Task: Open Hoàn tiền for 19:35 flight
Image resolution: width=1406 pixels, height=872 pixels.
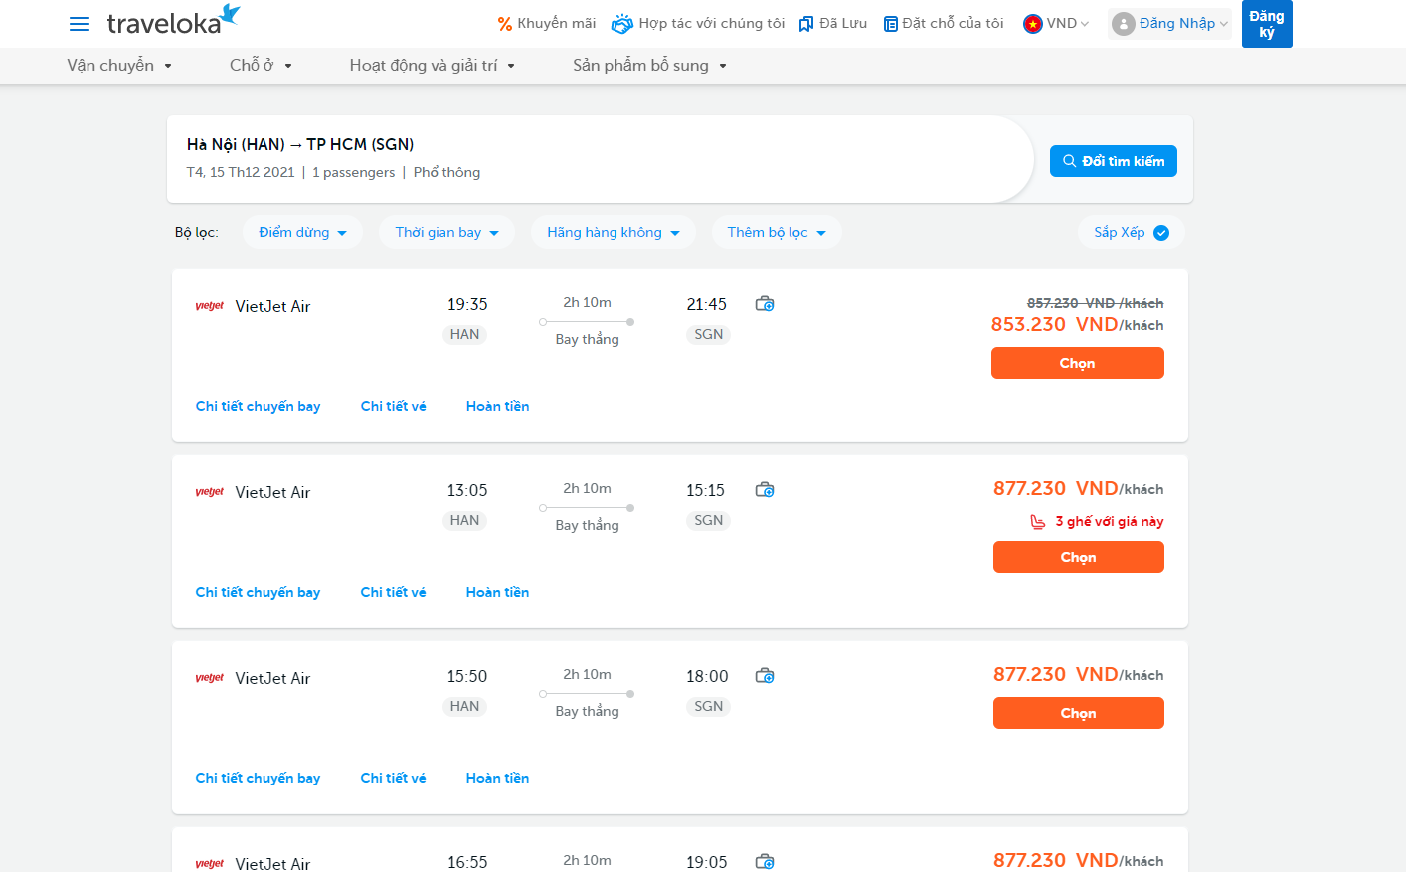Action: point(497,407)
